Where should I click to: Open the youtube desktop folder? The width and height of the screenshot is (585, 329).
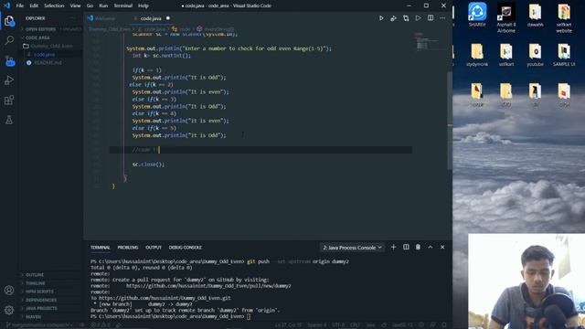535,55
